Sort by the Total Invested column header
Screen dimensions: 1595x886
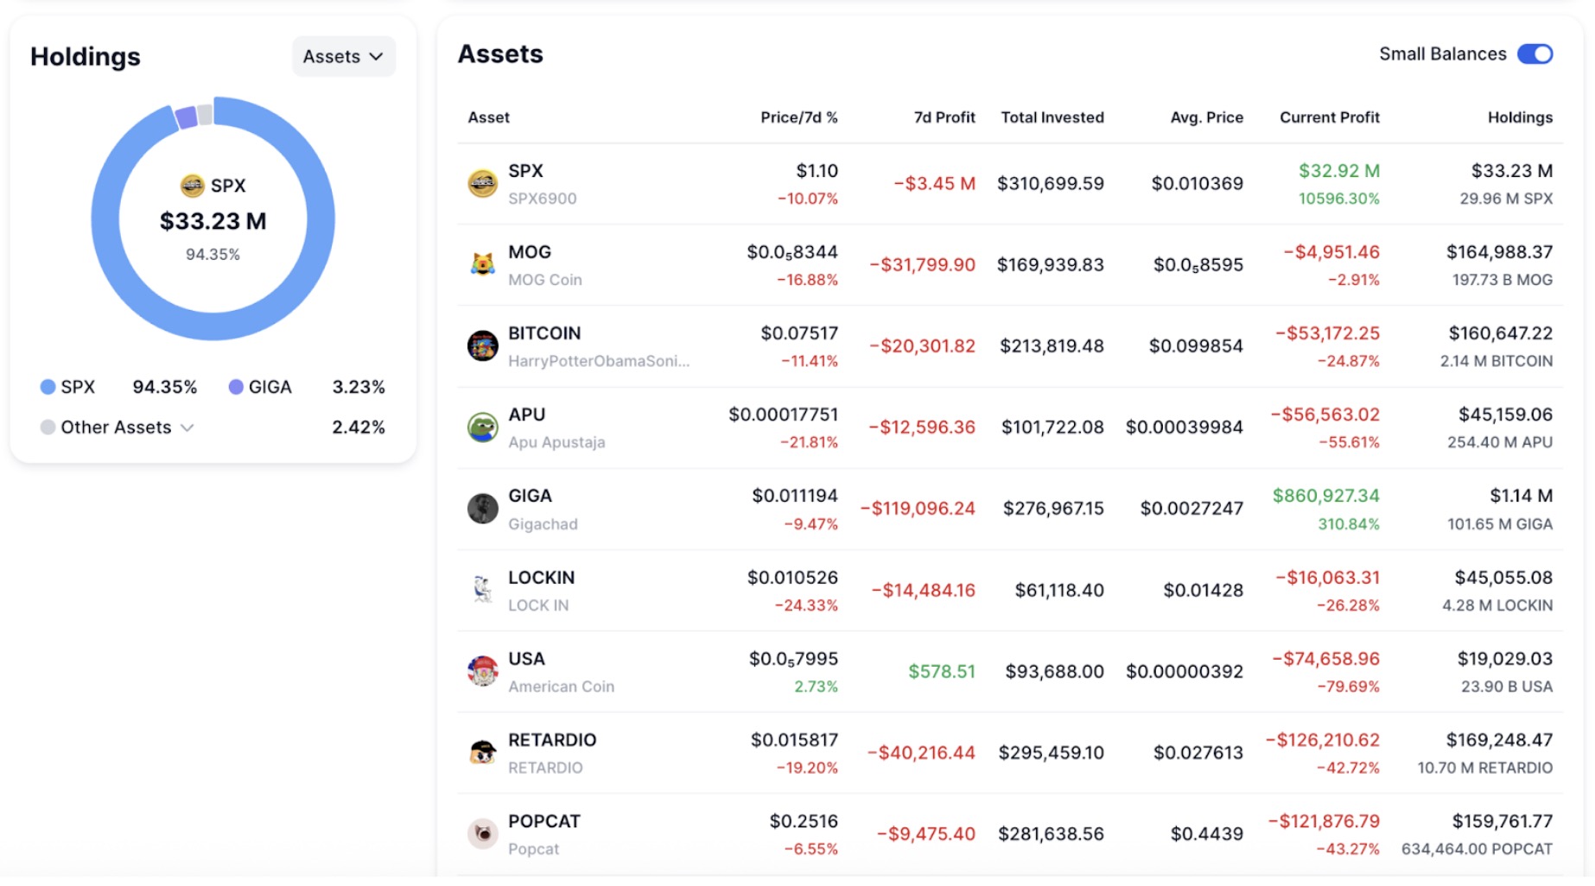tap(1052, 117)
